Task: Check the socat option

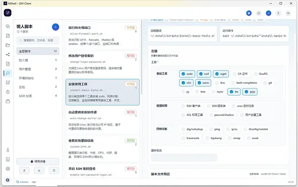Action: tap(253, 138)
